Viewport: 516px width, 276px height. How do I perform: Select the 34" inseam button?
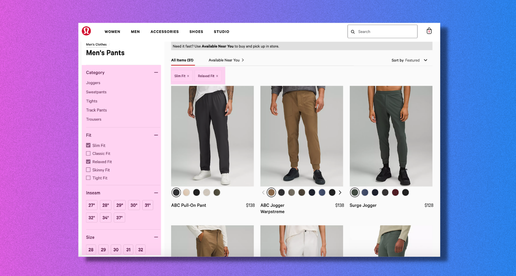coord(106,218)
